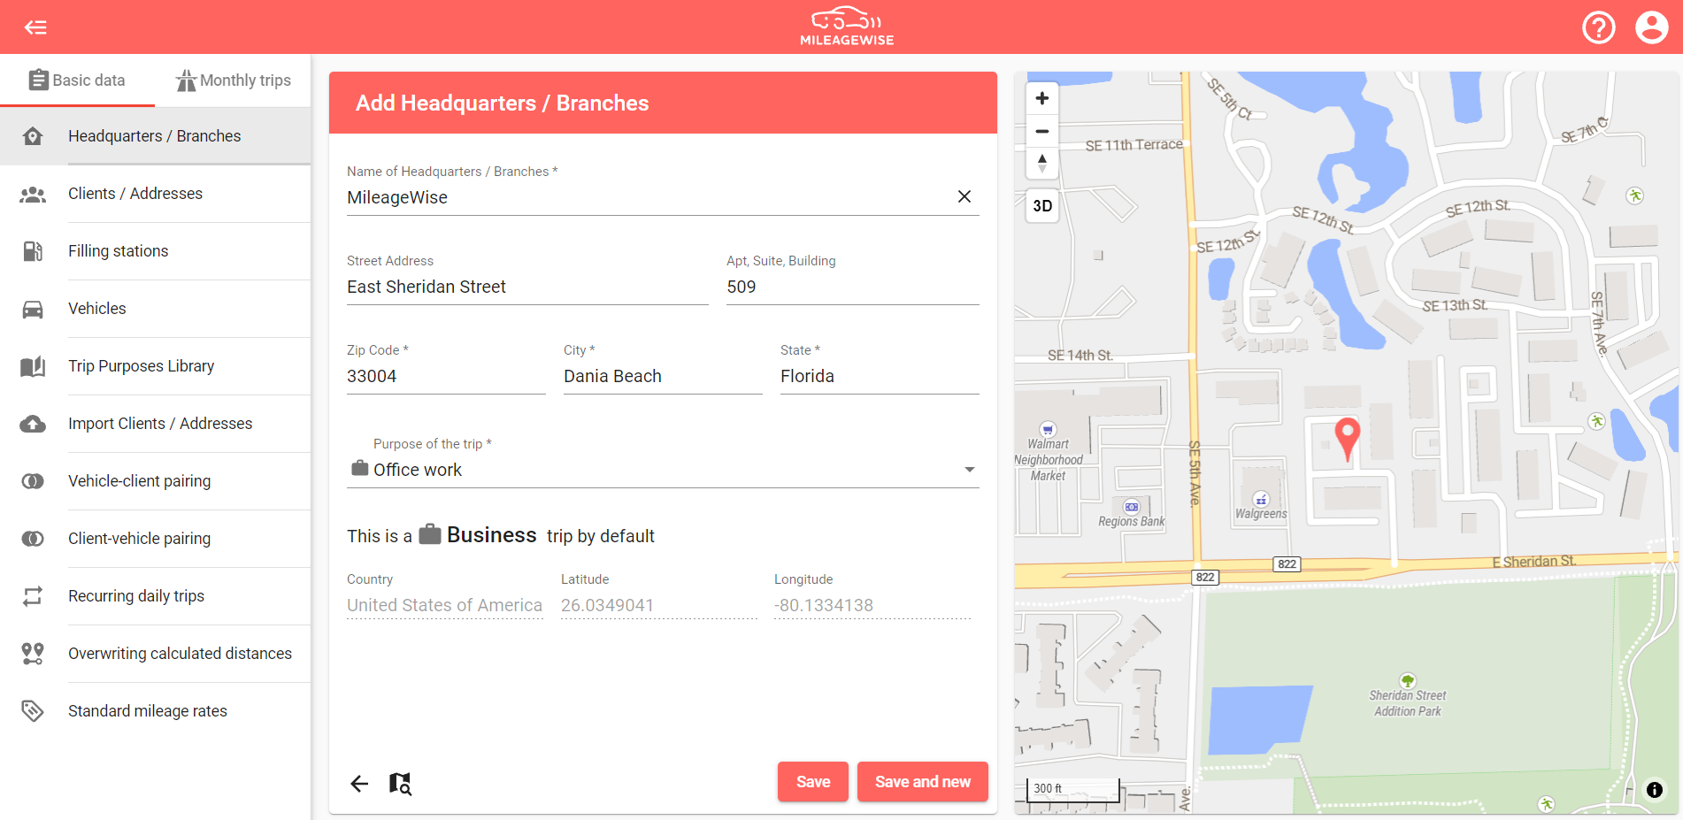Zoom in on the map
Screen dimensions: 1683x820
[1042, 98]
